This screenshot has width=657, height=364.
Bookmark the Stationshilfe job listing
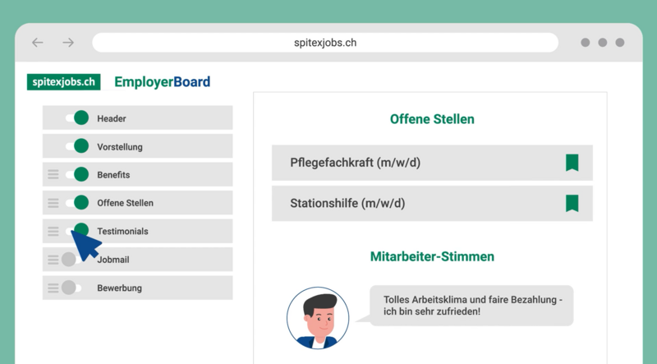(x=572, y=203)
